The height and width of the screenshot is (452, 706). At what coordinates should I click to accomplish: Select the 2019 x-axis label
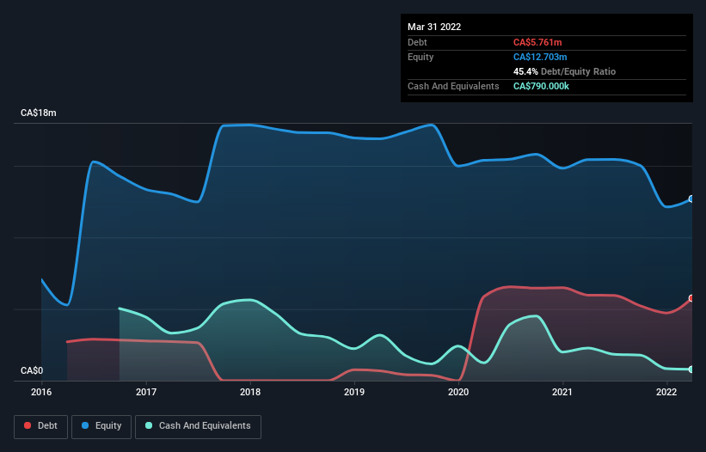point(354,392)
